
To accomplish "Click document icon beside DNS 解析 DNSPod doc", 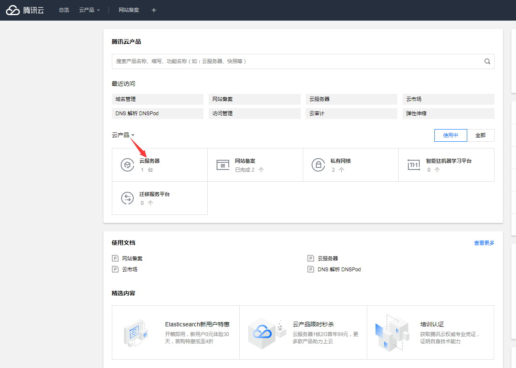I will click(311, 269).
